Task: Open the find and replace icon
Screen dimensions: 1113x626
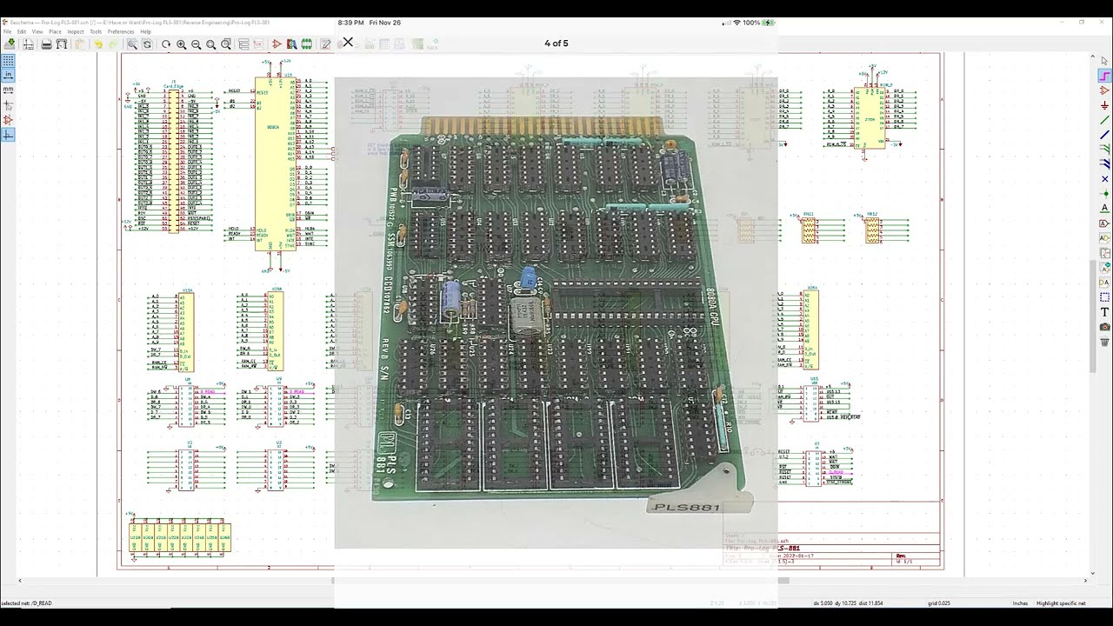Action: pyautogui.click(x=147, y=43)
